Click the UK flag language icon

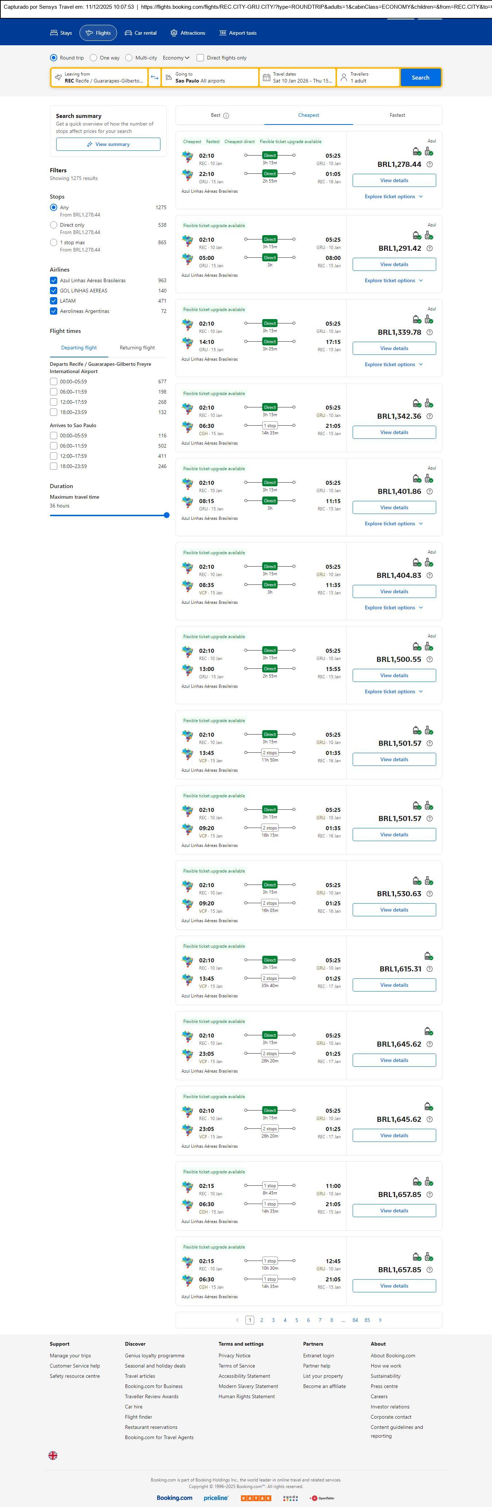coord(53,1455)
